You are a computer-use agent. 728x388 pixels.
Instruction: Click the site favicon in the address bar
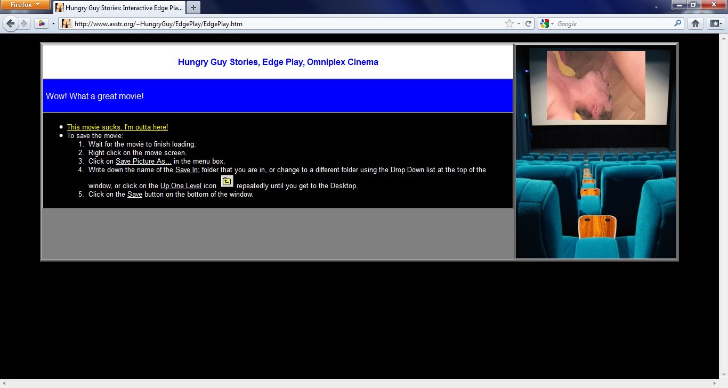(x=66, y=23)
